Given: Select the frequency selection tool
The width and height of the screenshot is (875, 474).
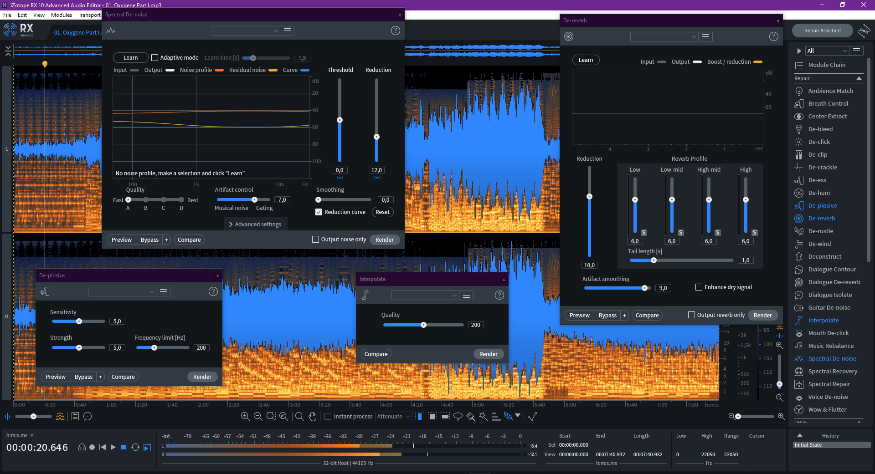Looking at the screenshot, I should (445, 416).
